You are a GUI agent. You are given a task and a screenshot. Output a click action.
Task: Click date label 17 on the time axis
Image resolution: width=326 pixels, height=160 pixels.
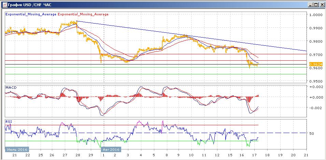pyautogui.click(x=255, y=155)
